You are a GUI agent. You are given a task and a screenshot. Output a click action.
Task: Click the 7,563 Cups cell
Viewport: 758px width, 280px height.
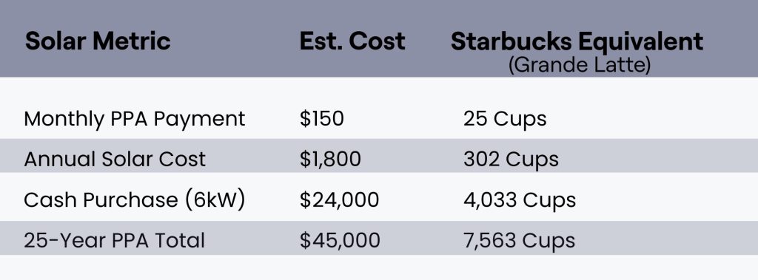coord(519,240)
